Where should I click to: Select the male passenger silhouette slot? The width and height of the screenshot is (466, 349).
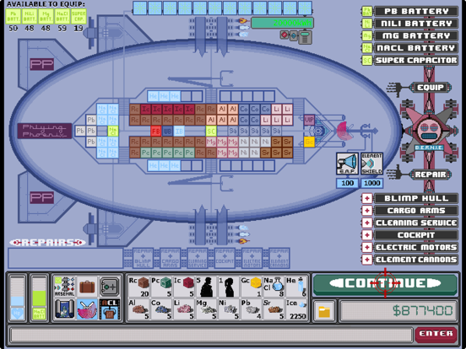[x=207, y=287]
